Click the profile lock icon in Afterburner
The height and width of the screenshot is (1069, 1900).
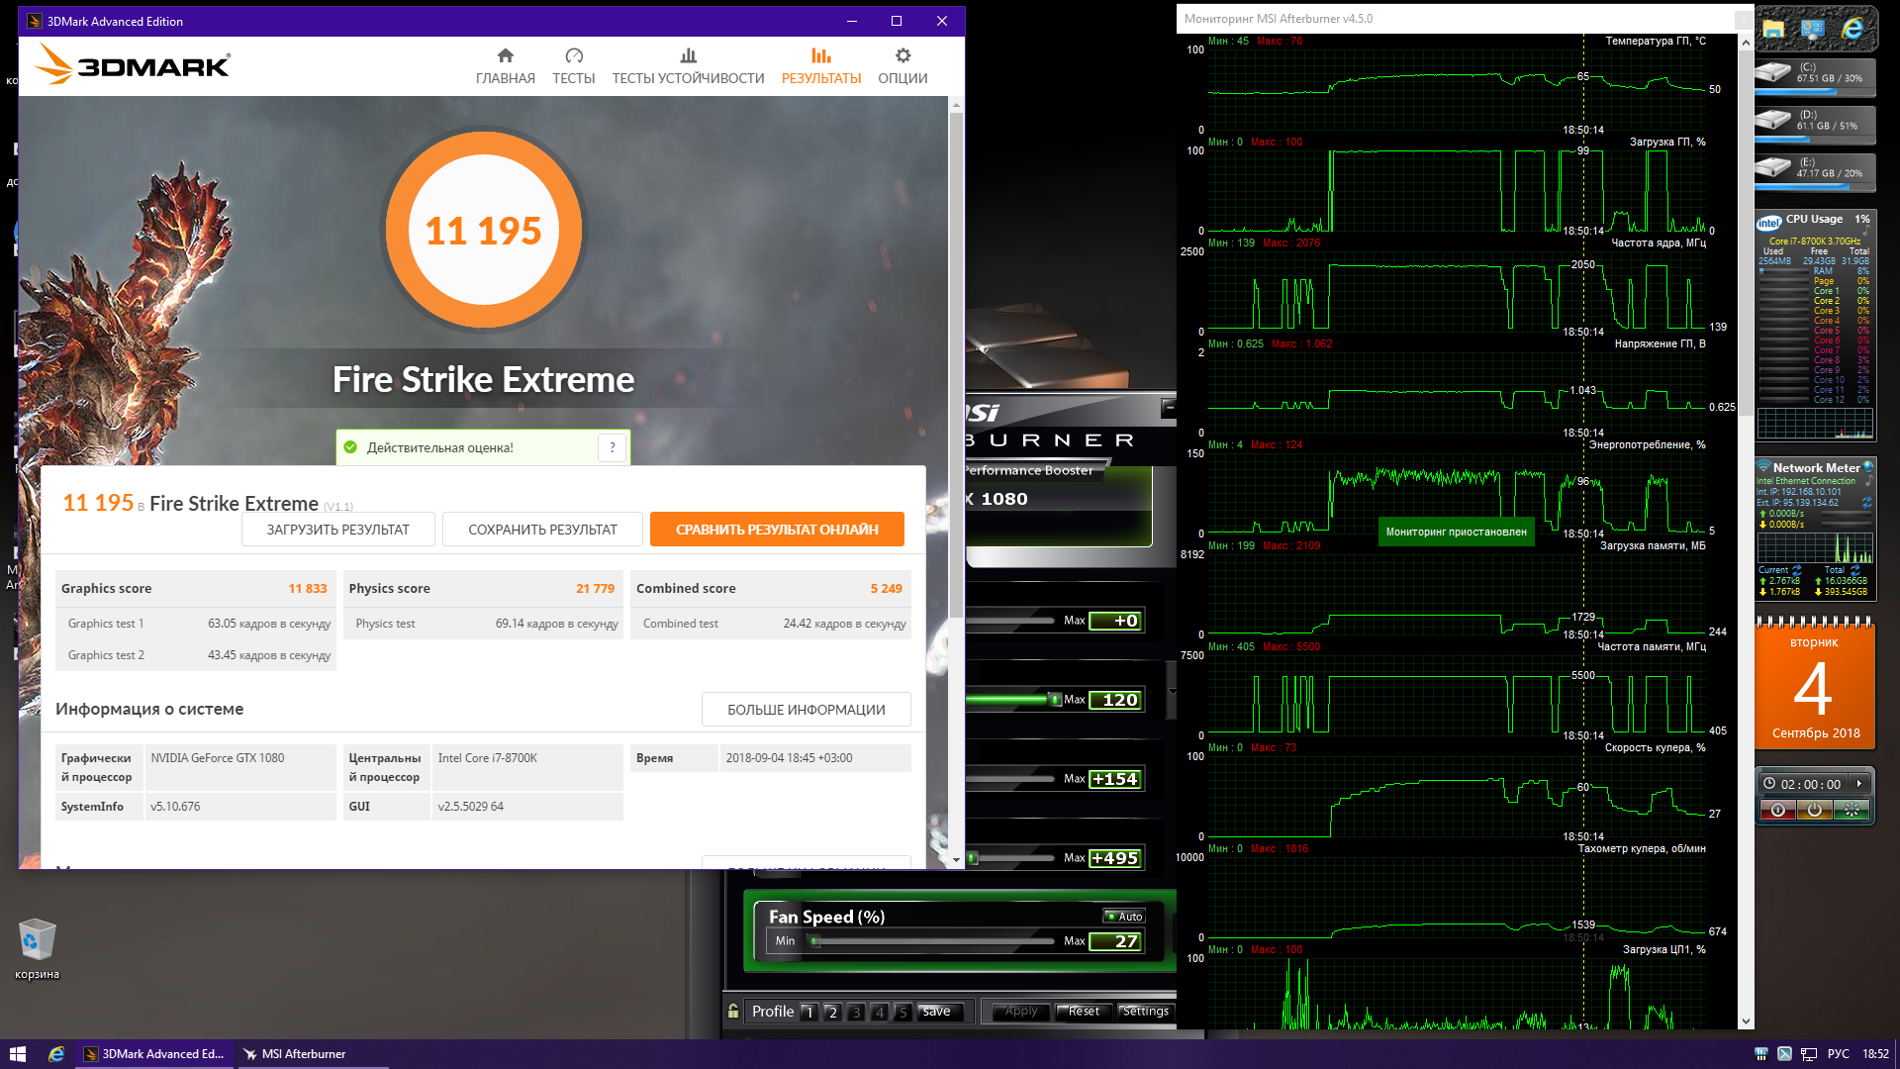pos(733,1011)
